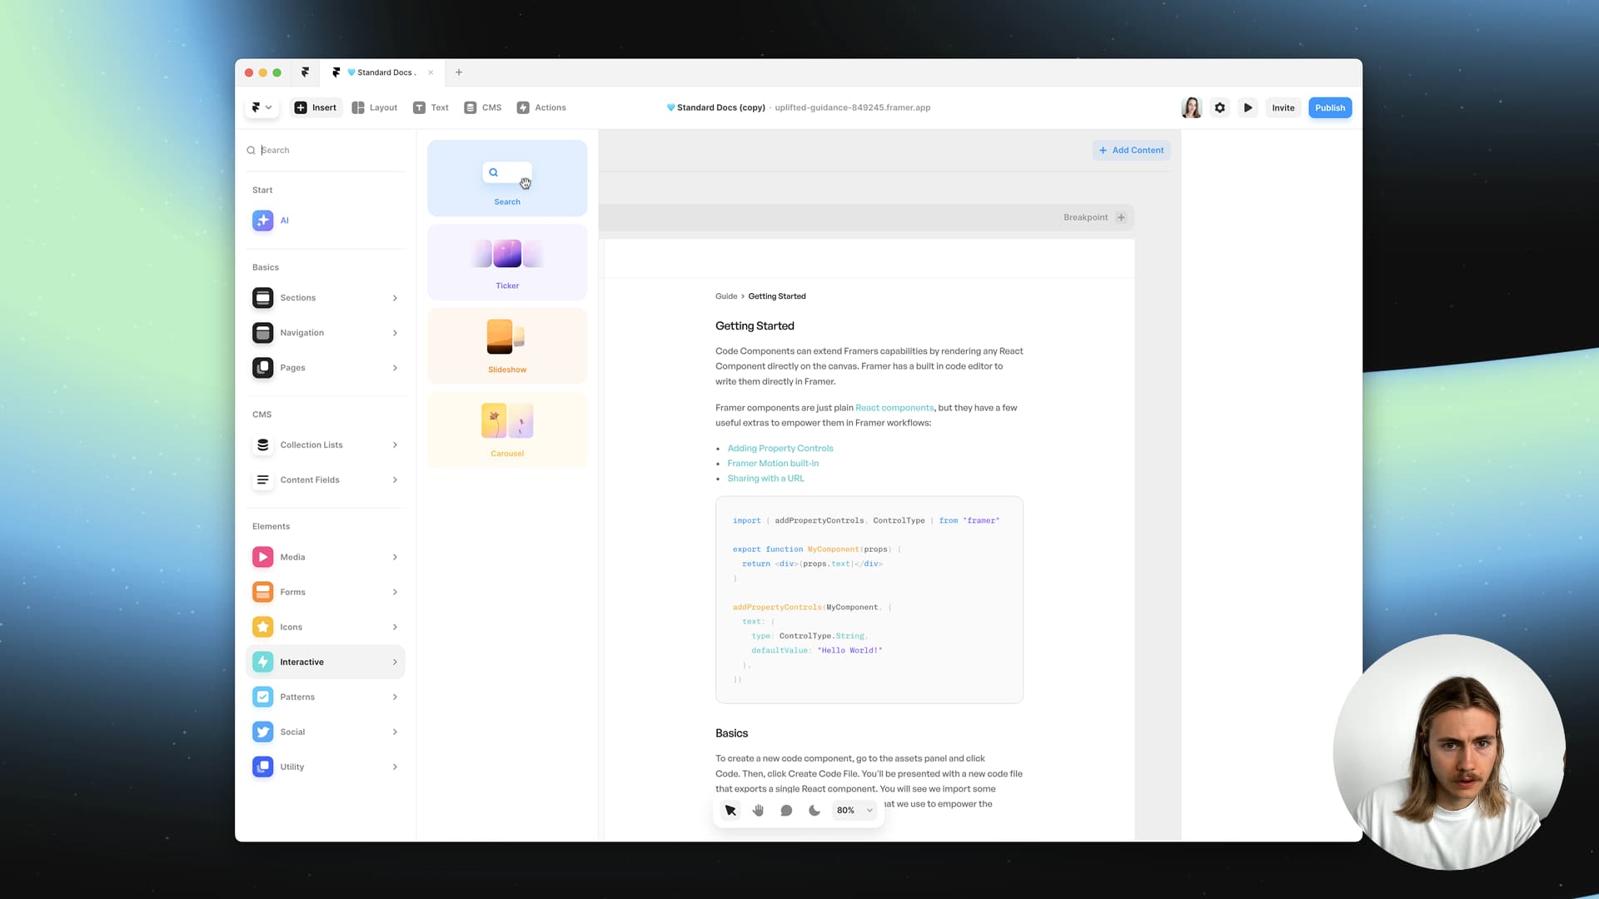Open project settings gear icon
The height and width of the screenshot is (899, 1599).
click(x=1219, y=107)
